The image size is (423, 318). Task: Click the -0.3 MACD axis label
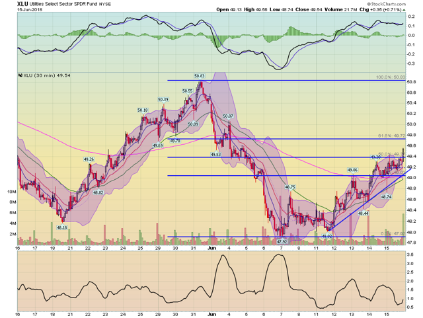pyautogui.click(x=411, y=63)
